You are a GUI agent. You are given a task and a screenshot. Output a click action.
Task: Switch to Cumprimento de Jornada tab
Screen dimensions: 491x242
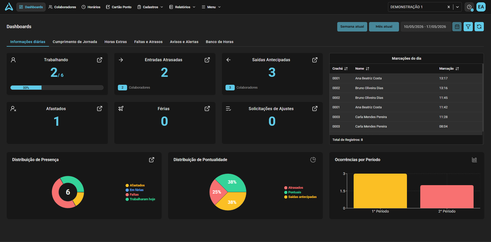click(x=75, y=42)
